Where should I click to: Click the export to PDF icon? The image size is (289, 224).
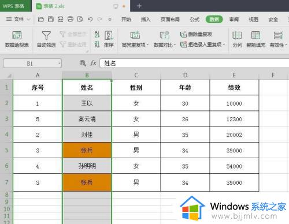(61, 19)
